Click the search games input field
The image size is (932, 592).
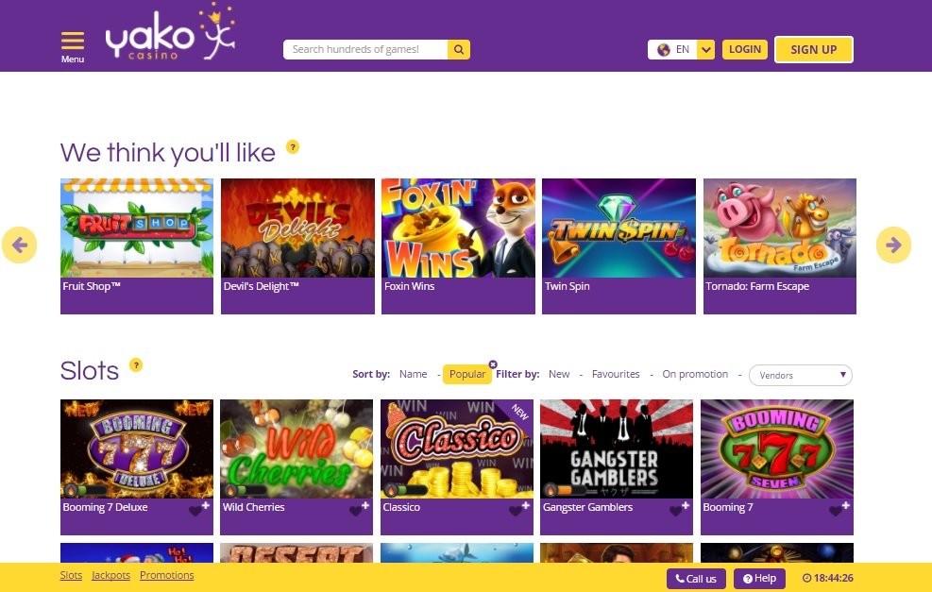pyautogui.click(x=365, y=49)
